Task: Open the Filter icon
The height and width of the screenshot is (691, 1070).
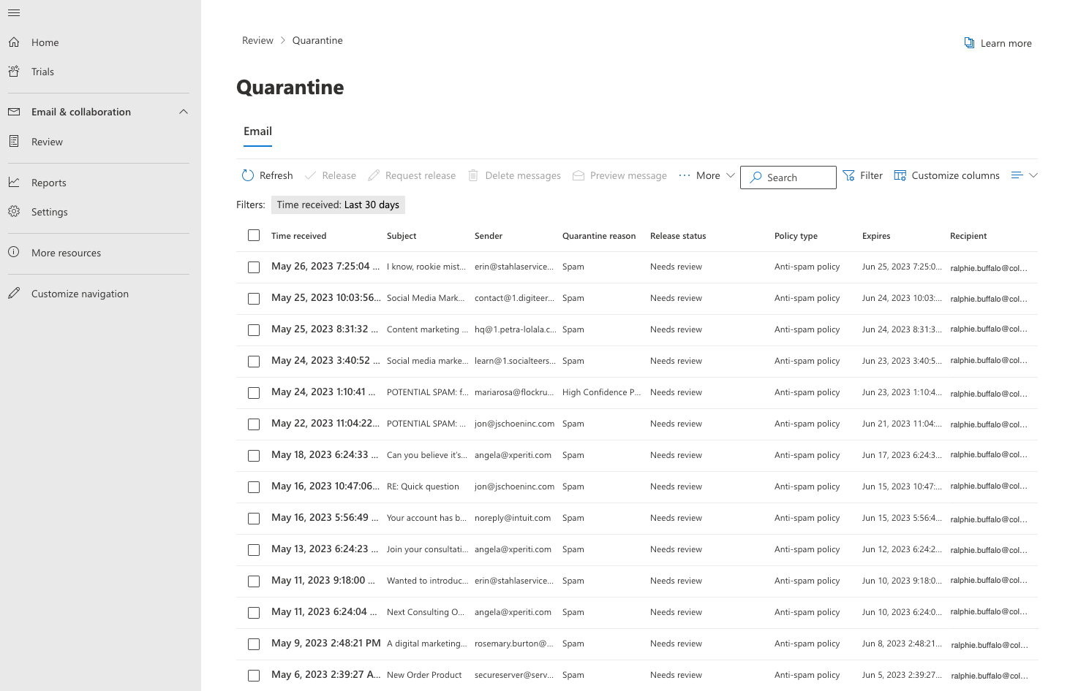Action: (x=849, y=175)
